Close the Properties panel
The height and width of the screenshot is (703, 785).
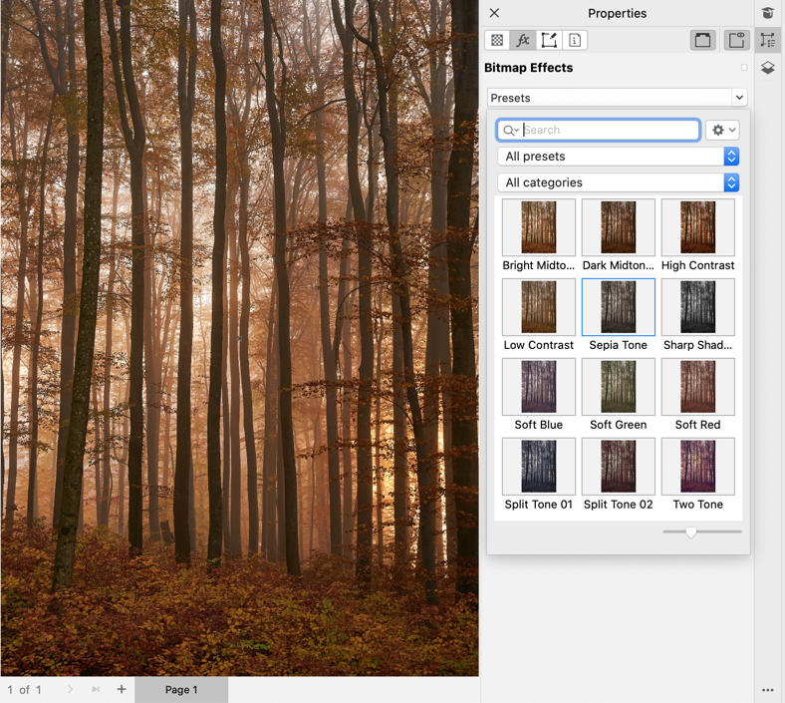click(x=494, y=13)
